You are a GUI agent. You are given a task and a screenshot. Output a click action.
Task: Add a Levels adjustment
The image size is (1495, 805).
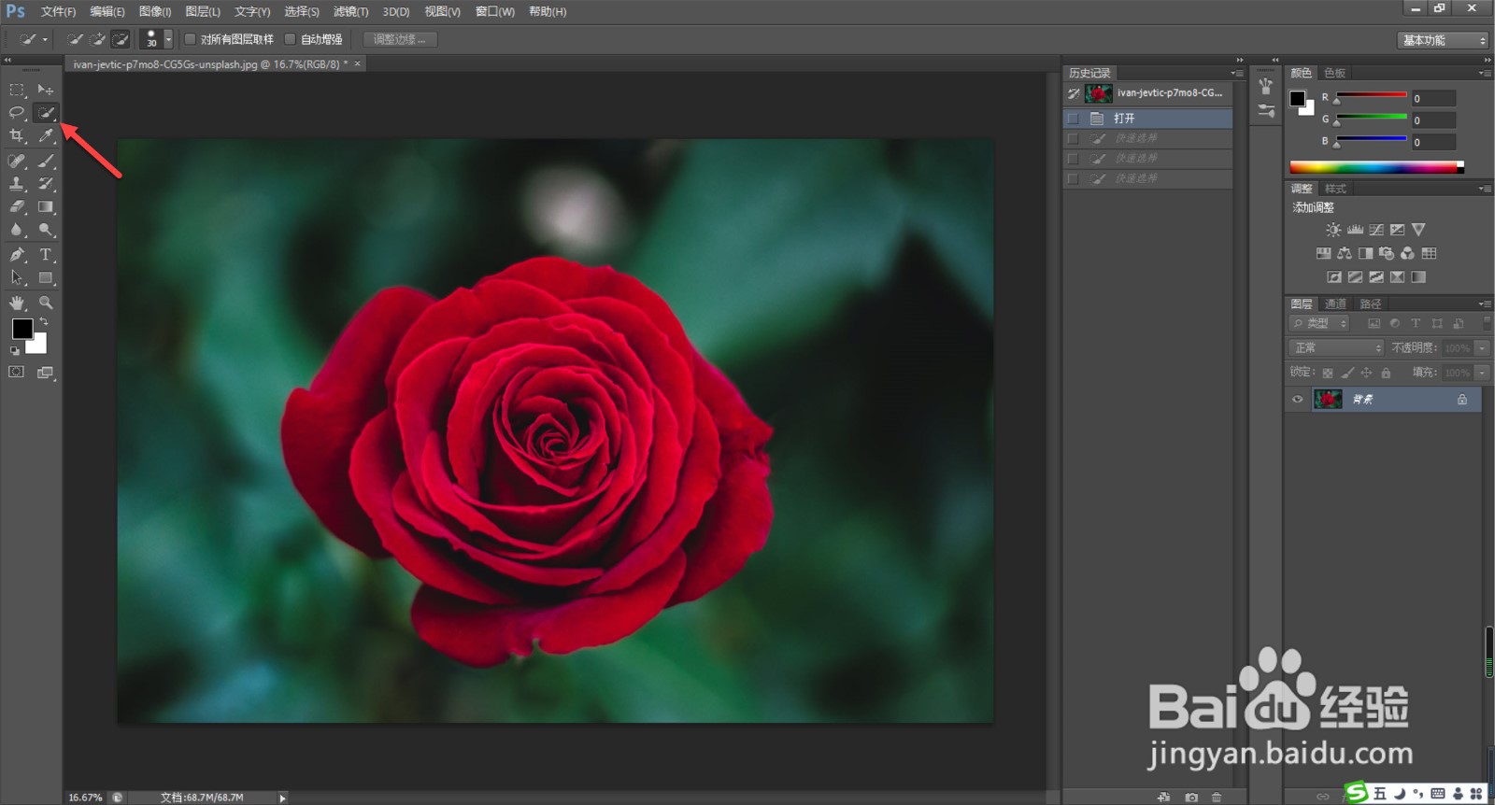point(1355,230)
